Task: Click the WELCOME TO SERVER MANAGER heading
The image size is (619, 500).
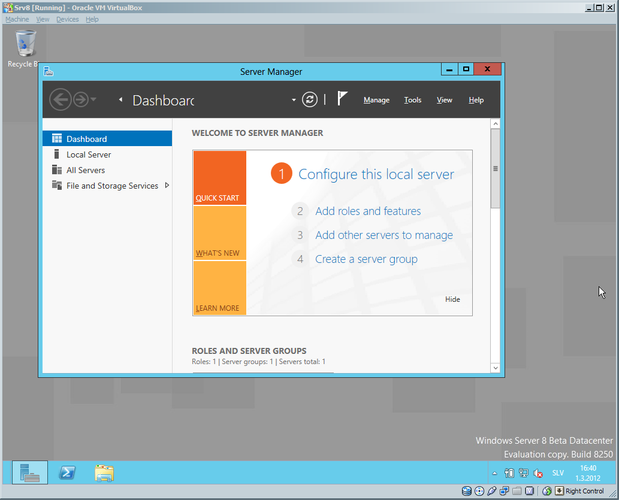Action: [258, 133]
